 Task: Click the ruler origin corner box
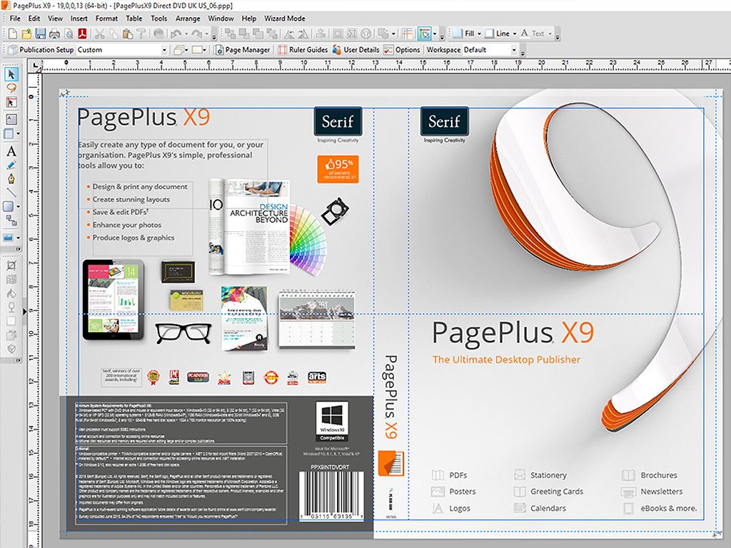[34, 66]
